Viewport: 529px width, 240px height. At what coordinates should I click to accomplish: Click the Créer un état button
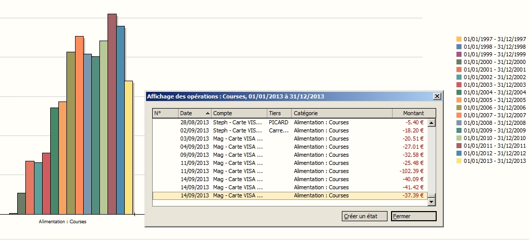click(x=365, y=216)
